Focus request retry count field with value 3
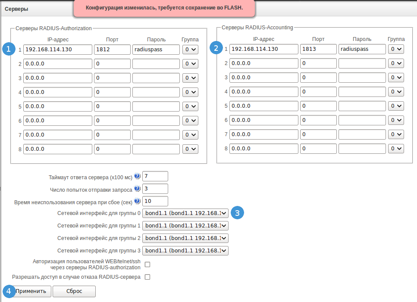 [155, 189]
